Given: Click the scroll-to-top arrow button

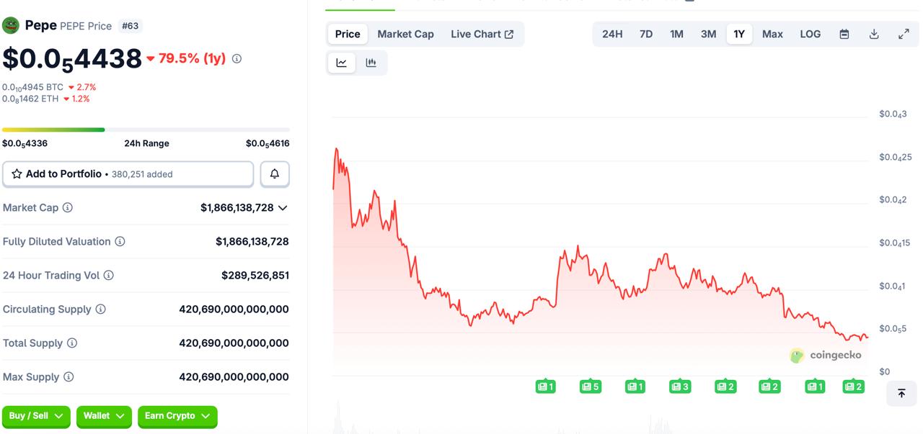Looking at the screenshot, I should pyautogui.click(x=901, y=394).
